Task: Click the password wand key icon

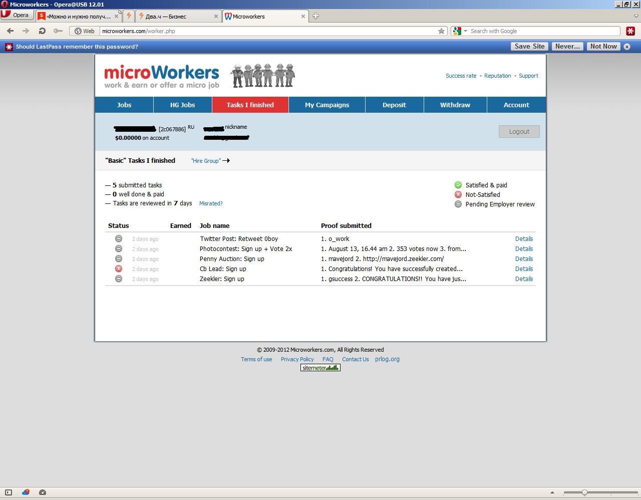Action: click(58, 31)
